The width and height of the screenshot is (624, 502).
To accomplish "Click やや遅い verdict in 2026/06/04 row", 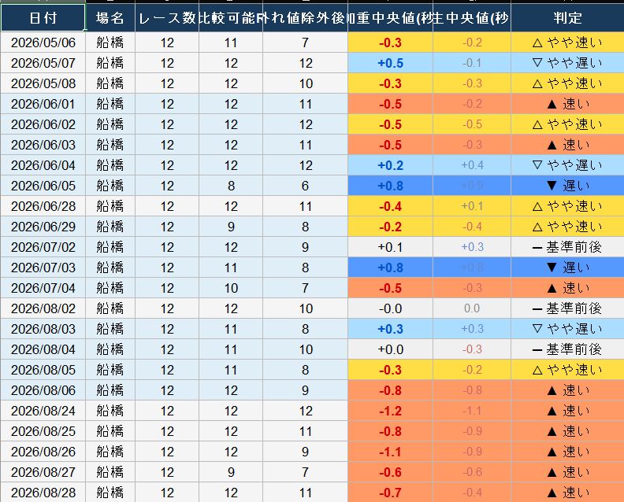I will 567,165.
